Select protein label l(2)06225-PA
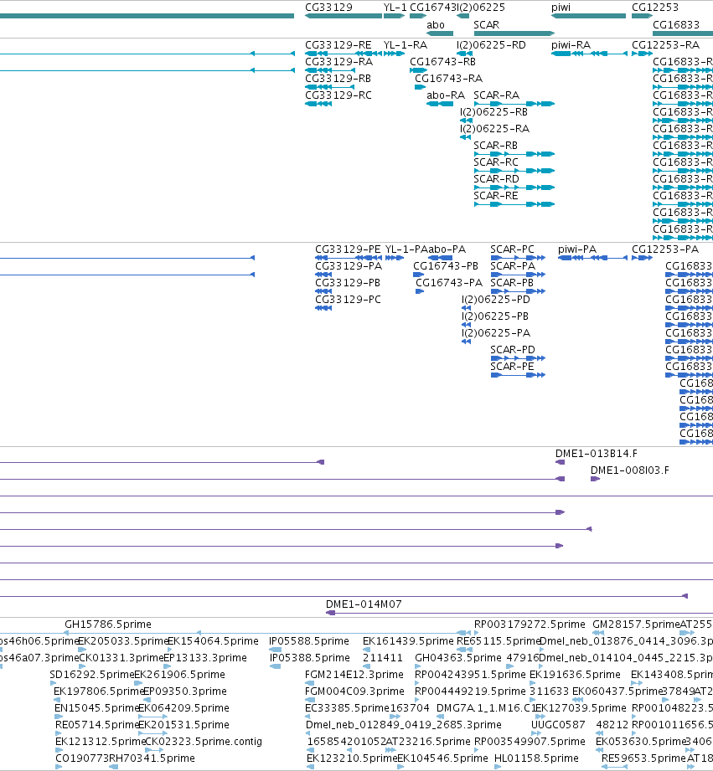Screen dimensions: 713x771 pos(496,333)
